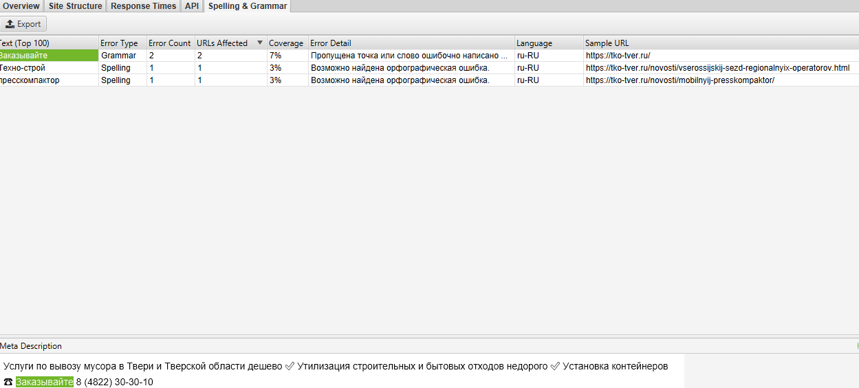The height and width of the screenshot is (388, 859).
Task: Open the Response Times tab
Action: coord(143,6)
